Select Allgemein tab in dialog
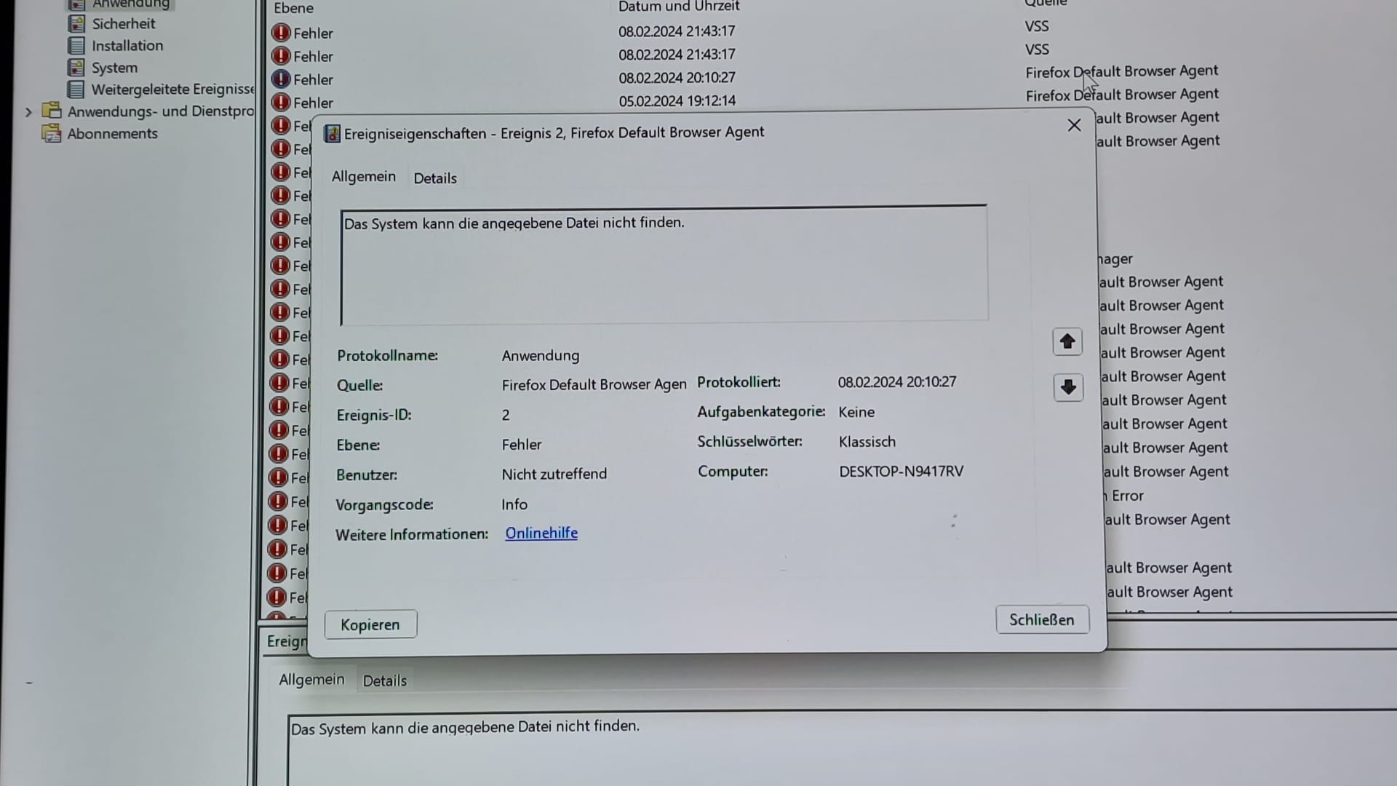The width and height of the screenshot is (1397, 786). pyautogui.click(x=363, y=177)
